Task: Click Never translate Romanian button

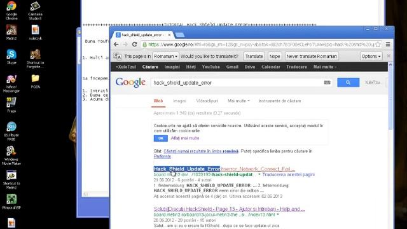Action: pos(312,56)
